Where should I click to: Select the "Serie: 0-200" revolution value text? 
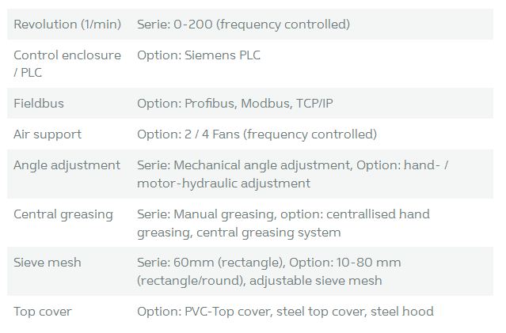174,25
